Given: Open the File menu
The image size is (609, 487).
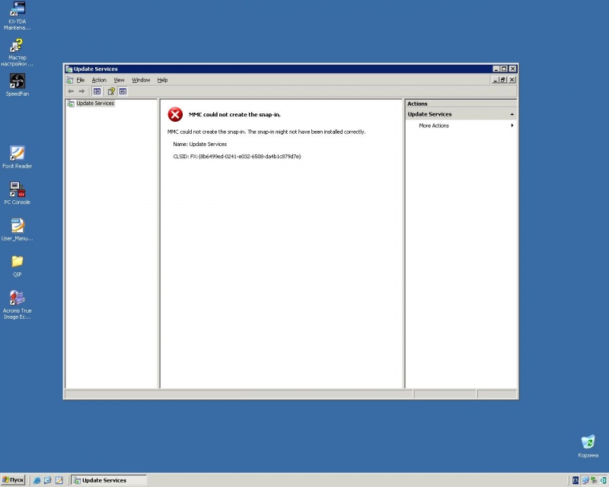Looking at the screenshot, I should (80, 80).
